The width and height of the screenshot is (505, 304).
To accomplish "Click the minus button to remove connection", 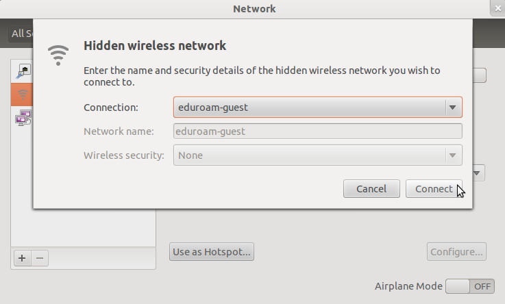I will pos(40,258).
